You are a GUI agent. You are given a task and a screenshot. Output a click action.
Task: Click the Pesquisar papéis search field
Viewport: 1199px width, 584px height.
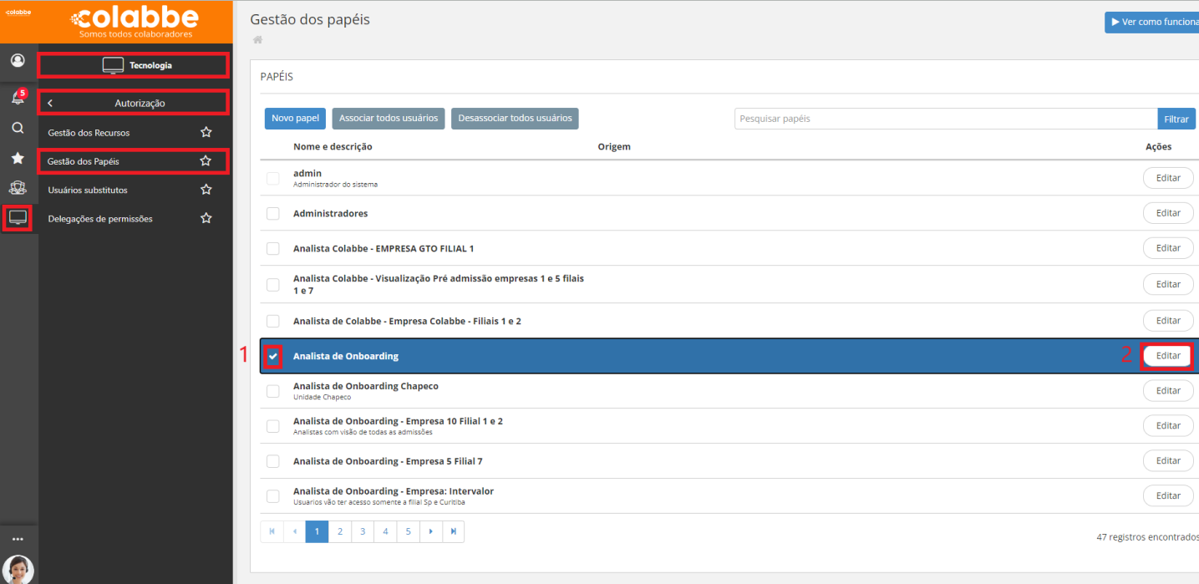tap(945, 119)
